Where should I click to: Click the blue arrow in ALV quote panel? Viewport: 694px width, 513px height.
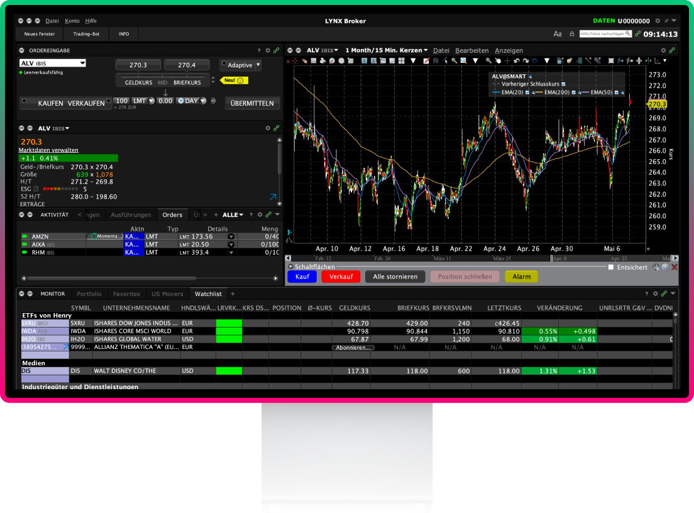[273, 197]
